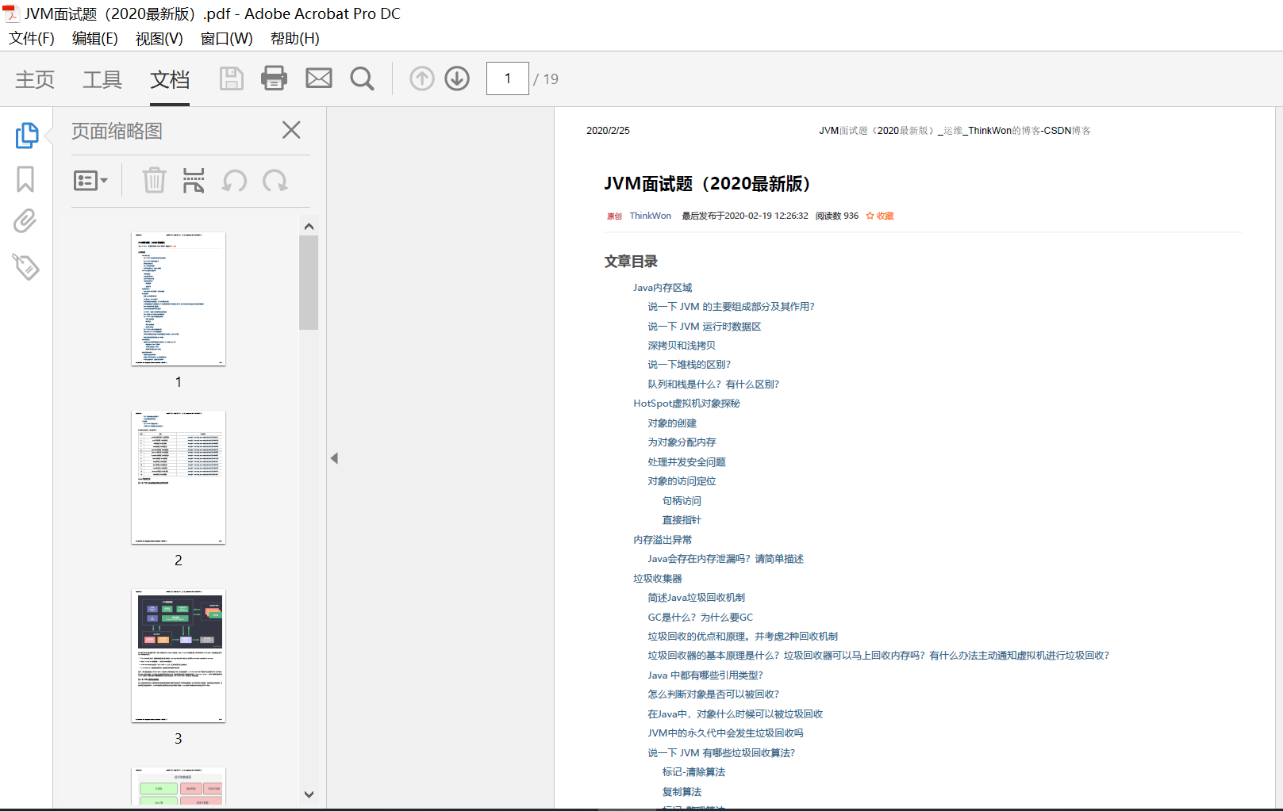Screen dimensions: 1283x811
Task: Click the Save file icon
Action: pos(232,78)
